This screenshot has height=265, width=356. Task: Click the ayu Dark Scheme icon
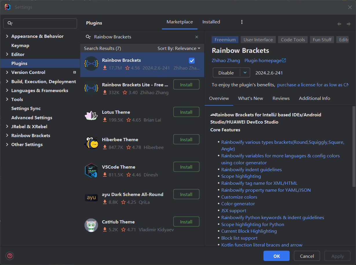[91, 198]
